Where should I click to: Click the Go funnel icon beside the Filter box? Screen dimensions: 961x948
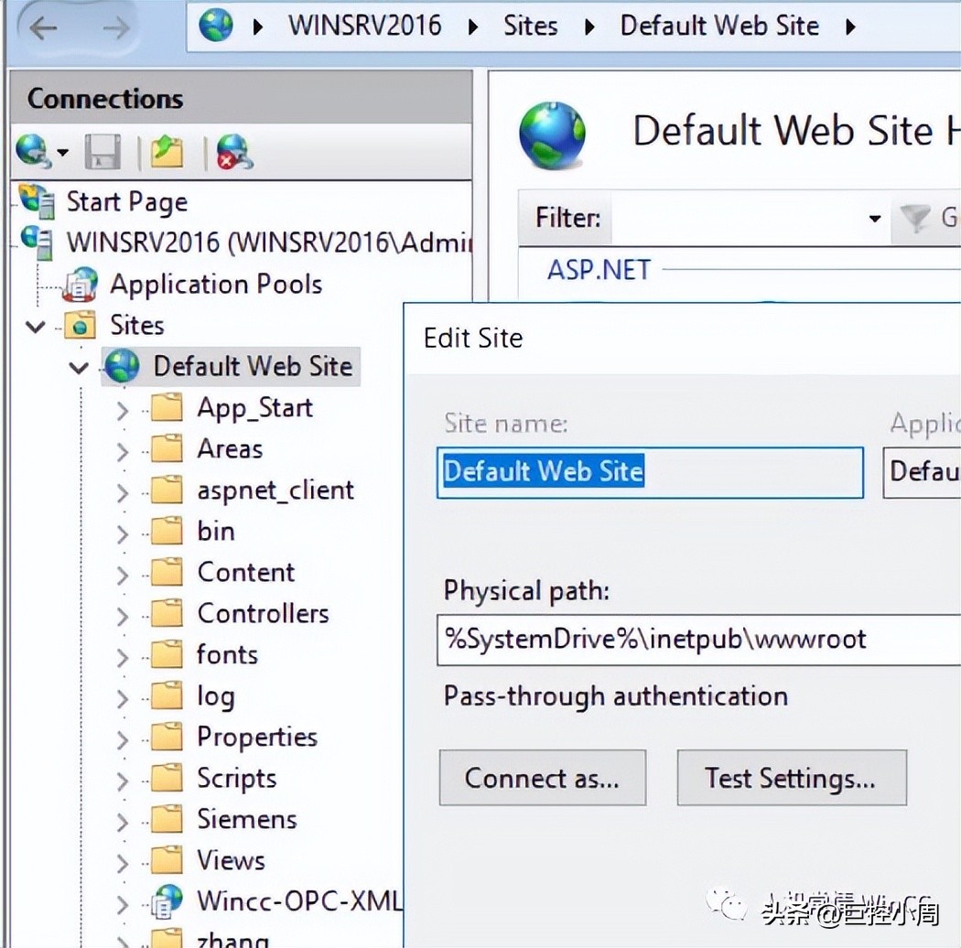pyautogui.click(x=915, y=218)
